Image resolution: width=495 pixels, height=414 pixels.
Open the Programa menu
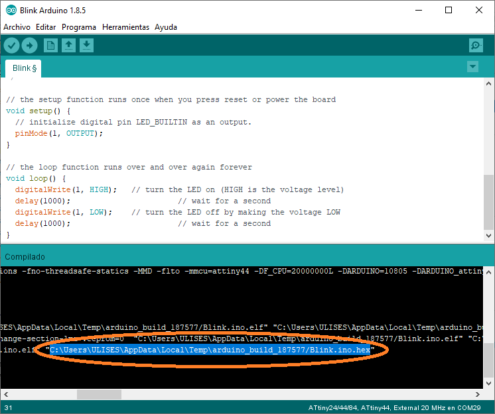pos(79,27)
